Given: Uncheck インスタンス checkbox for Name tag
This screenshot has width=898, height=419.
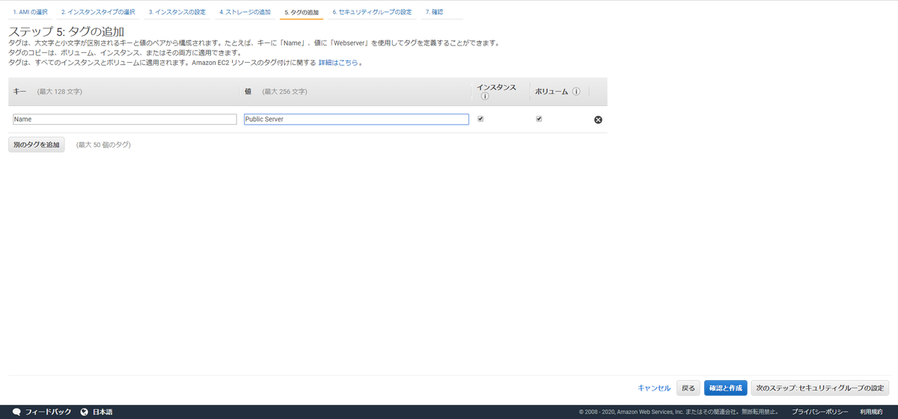Looking at the screenshot, I should coord(480,119).
